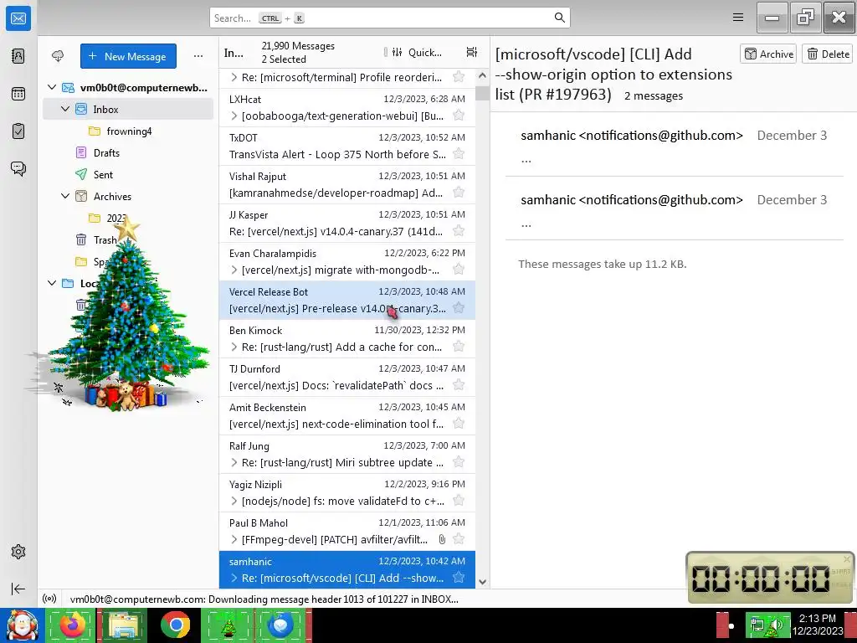The image size is (857, 643).
Task: Open the Address Book sidebar icon
Action: point(18,56)
